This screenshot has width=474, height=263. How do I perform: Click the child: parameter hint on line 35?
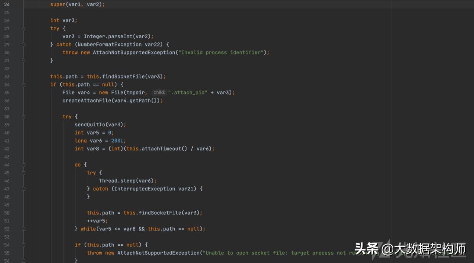coord(159,92)
